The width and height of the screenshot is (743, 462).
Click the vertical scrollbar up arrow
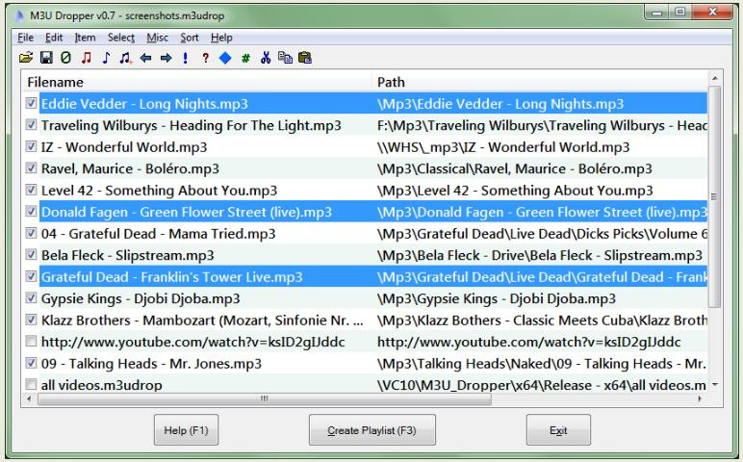click(714, 78)
